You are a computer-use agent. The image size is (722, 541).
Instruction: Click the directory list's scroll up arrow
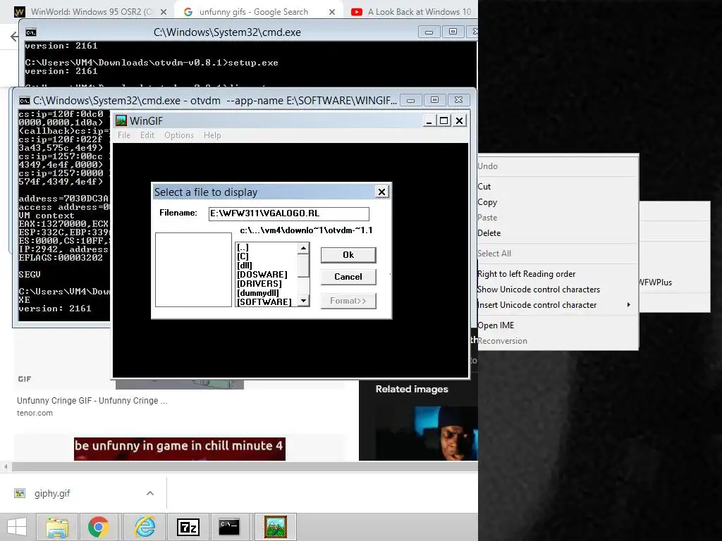tap(303, 249)
